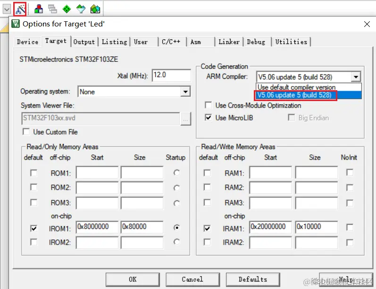The width and height of the screenshot is (376, 289).
Task: Click the Help button
Action: tap(345, 280)
